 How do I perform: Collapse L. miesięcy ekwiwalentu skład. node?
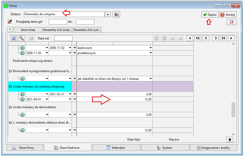point(10,123)
